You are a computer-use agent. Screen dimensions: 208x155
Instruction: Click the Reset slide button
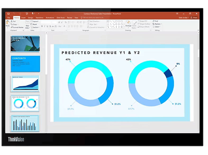click(34, 24)
